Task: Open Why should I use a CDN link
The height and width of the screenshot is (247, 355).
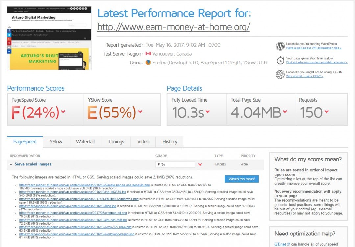Action: (x=304, y=76)
